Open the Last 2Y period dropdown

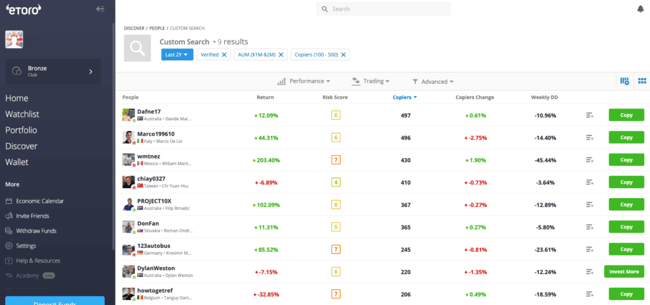coord(176,55)
